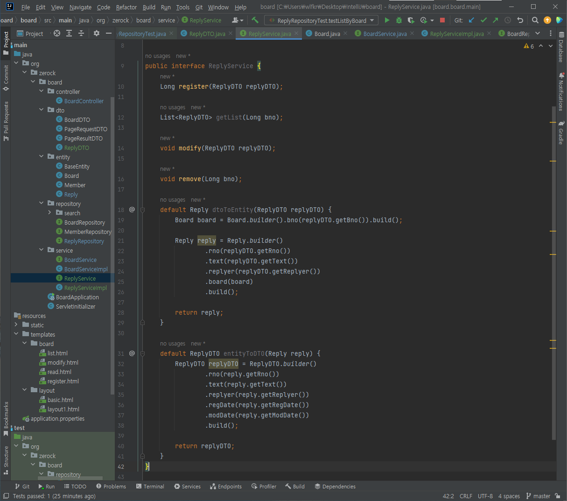Open the Pull Requests tool window
This screenshot has height=501, width=567.
coord(6,120)
